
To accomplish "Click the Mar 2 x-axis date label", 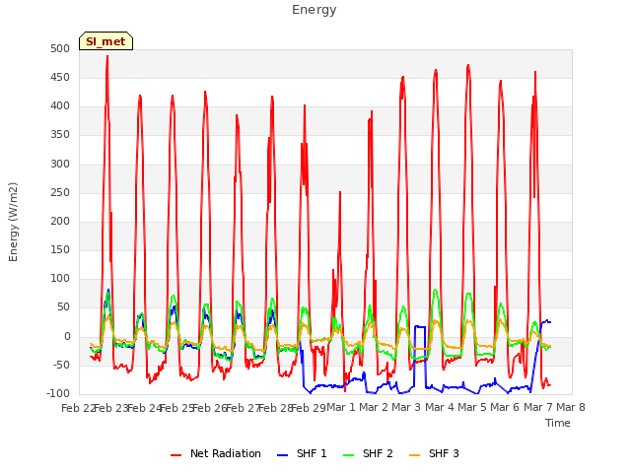I will pos(374,408).
